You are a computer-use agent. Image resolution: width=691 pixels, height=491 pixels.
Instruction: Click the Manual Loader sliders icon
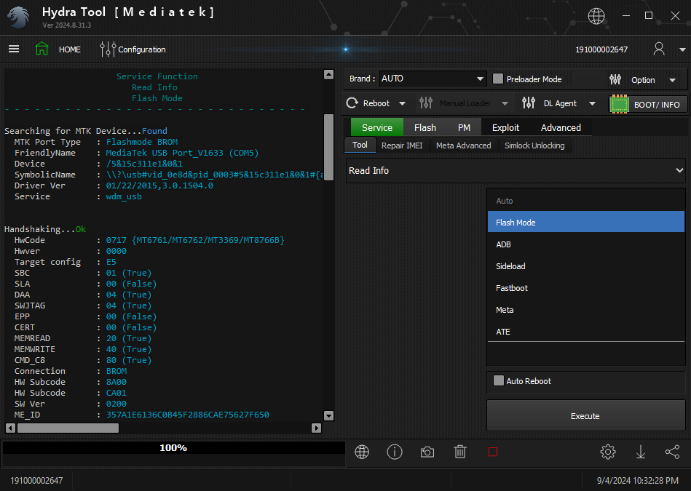(426, 103)
